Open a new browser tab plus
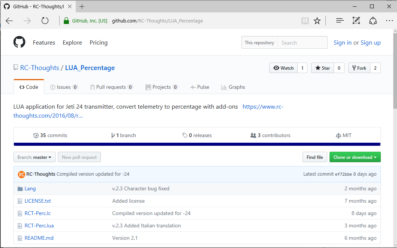Image resolution: width=397 pixels, height=248 pixels. coord(82,7)
